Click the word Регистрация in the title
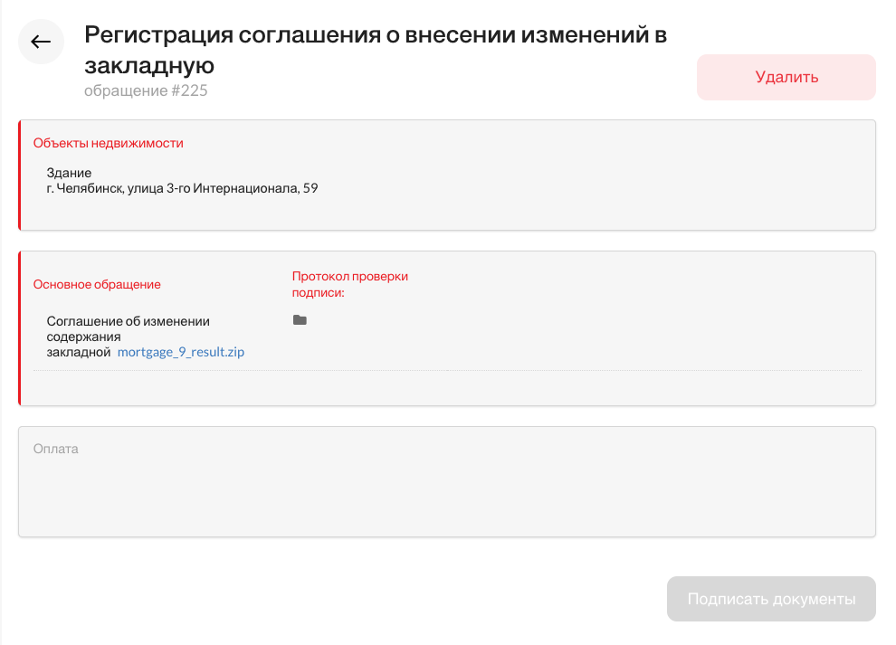Image resolution: width=896 pixels, height=645 pixels. pyautogui.click(x=159, y=35)
